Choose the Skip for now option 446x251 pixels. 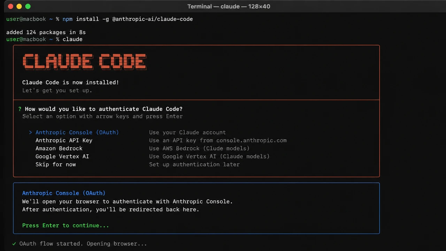tap(55, 165)
